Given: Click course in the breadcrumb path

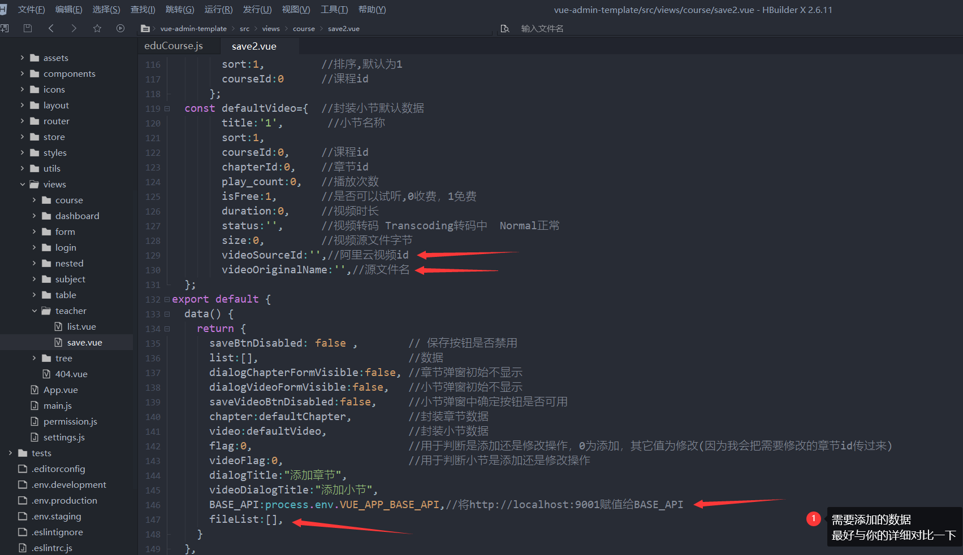Looking at the screenshot, I should (304, 29).
